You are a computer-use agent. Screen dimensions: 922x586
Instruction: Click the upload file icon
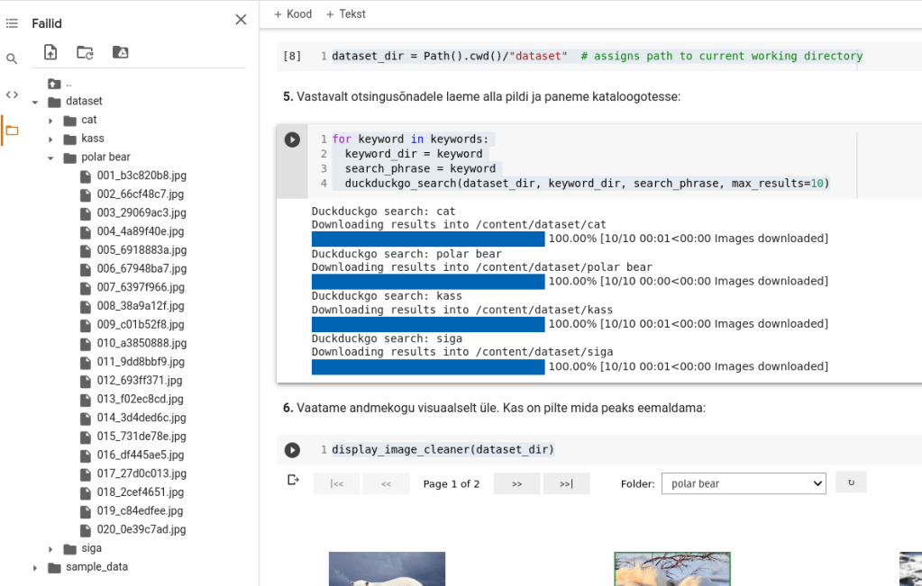click(50, 52)
